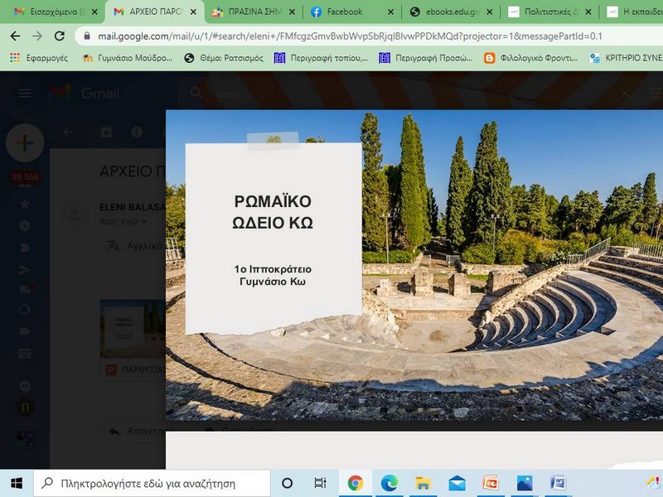
Task: Switch to the Εισερχόμενα Gmail tab
Action: click(x=53, y=12)
